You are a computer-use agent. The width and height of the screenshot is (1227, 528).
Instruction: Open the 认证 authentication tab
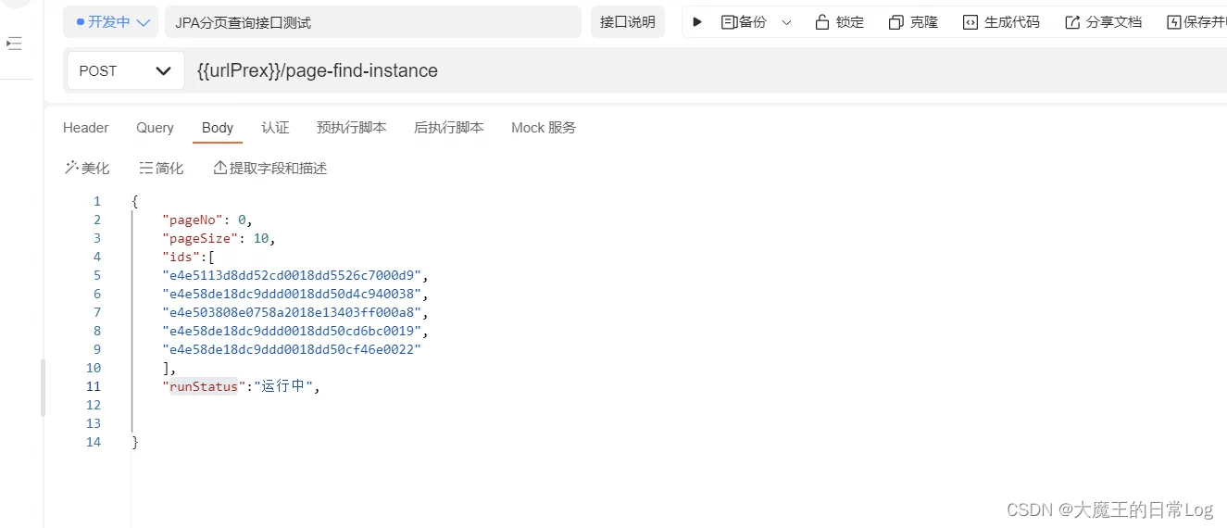pos(275,128)
